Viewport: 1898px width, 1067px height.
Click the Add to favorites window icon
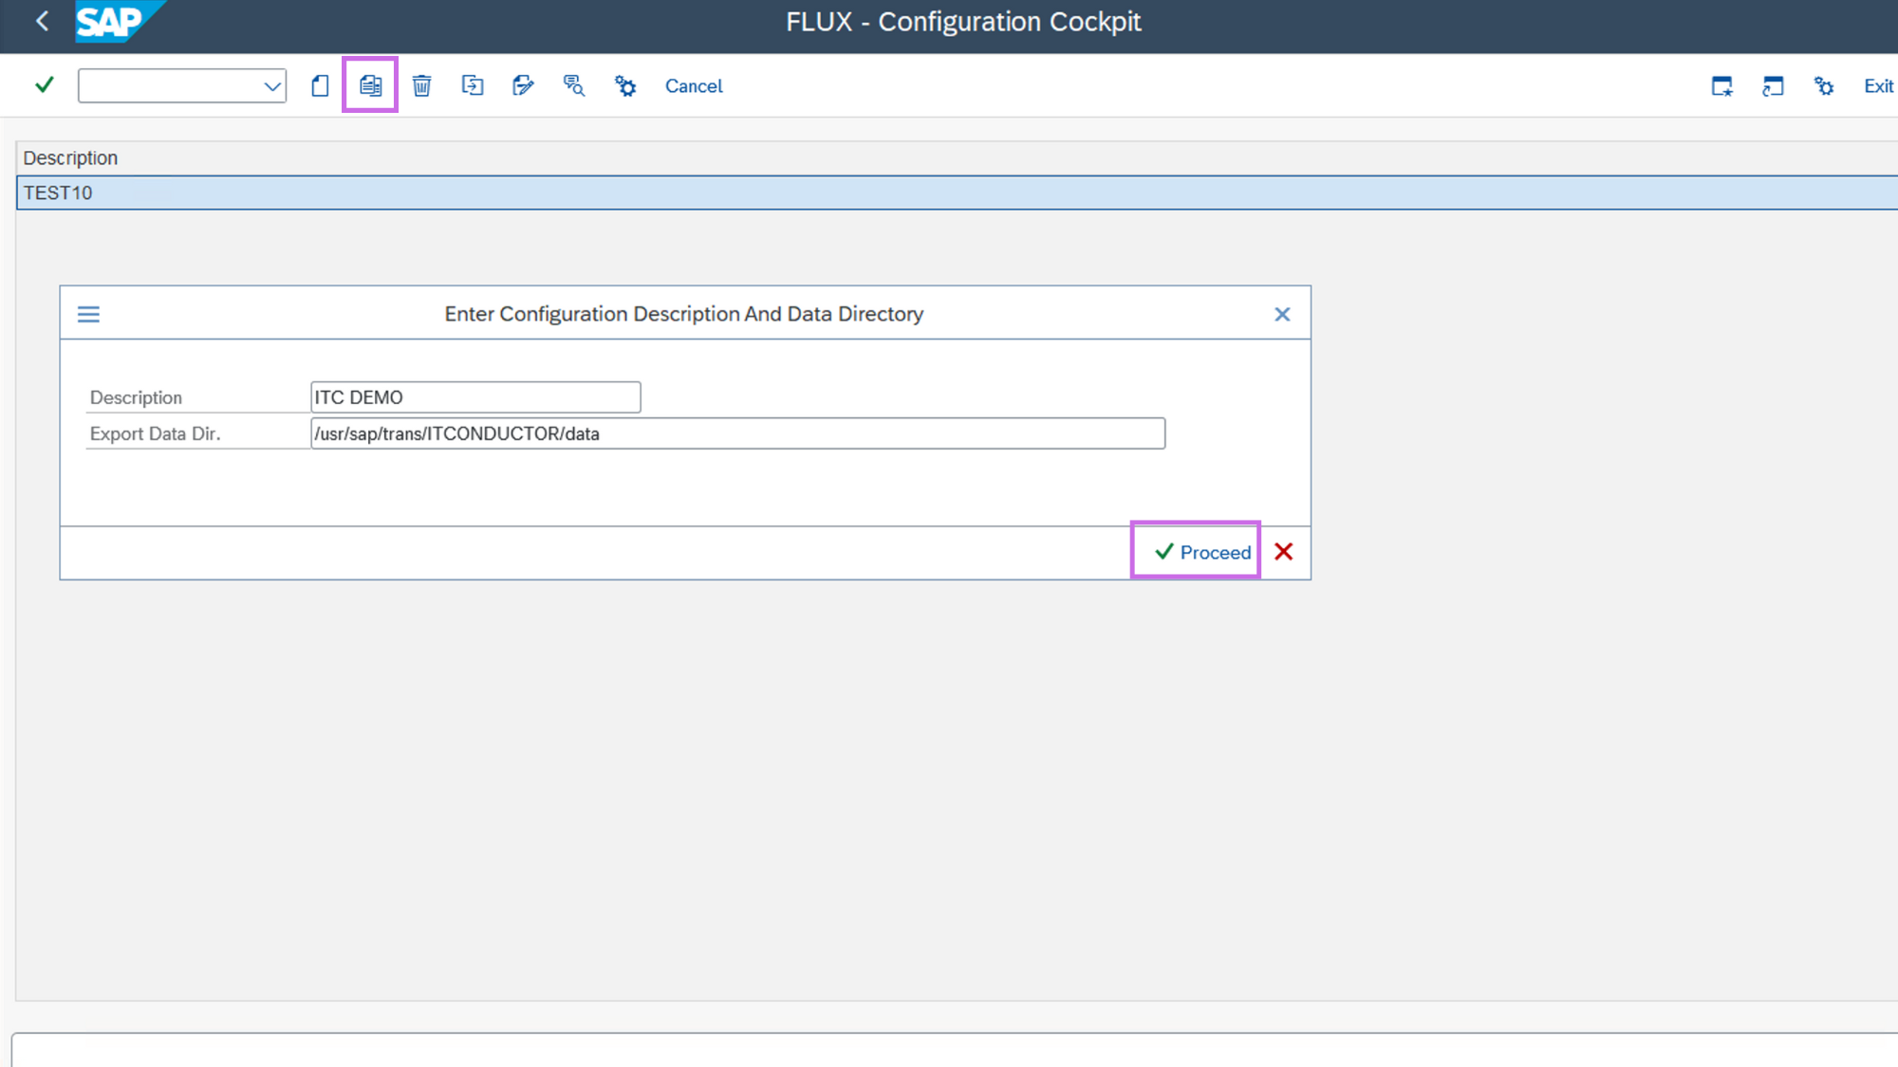pos(1721,85)
